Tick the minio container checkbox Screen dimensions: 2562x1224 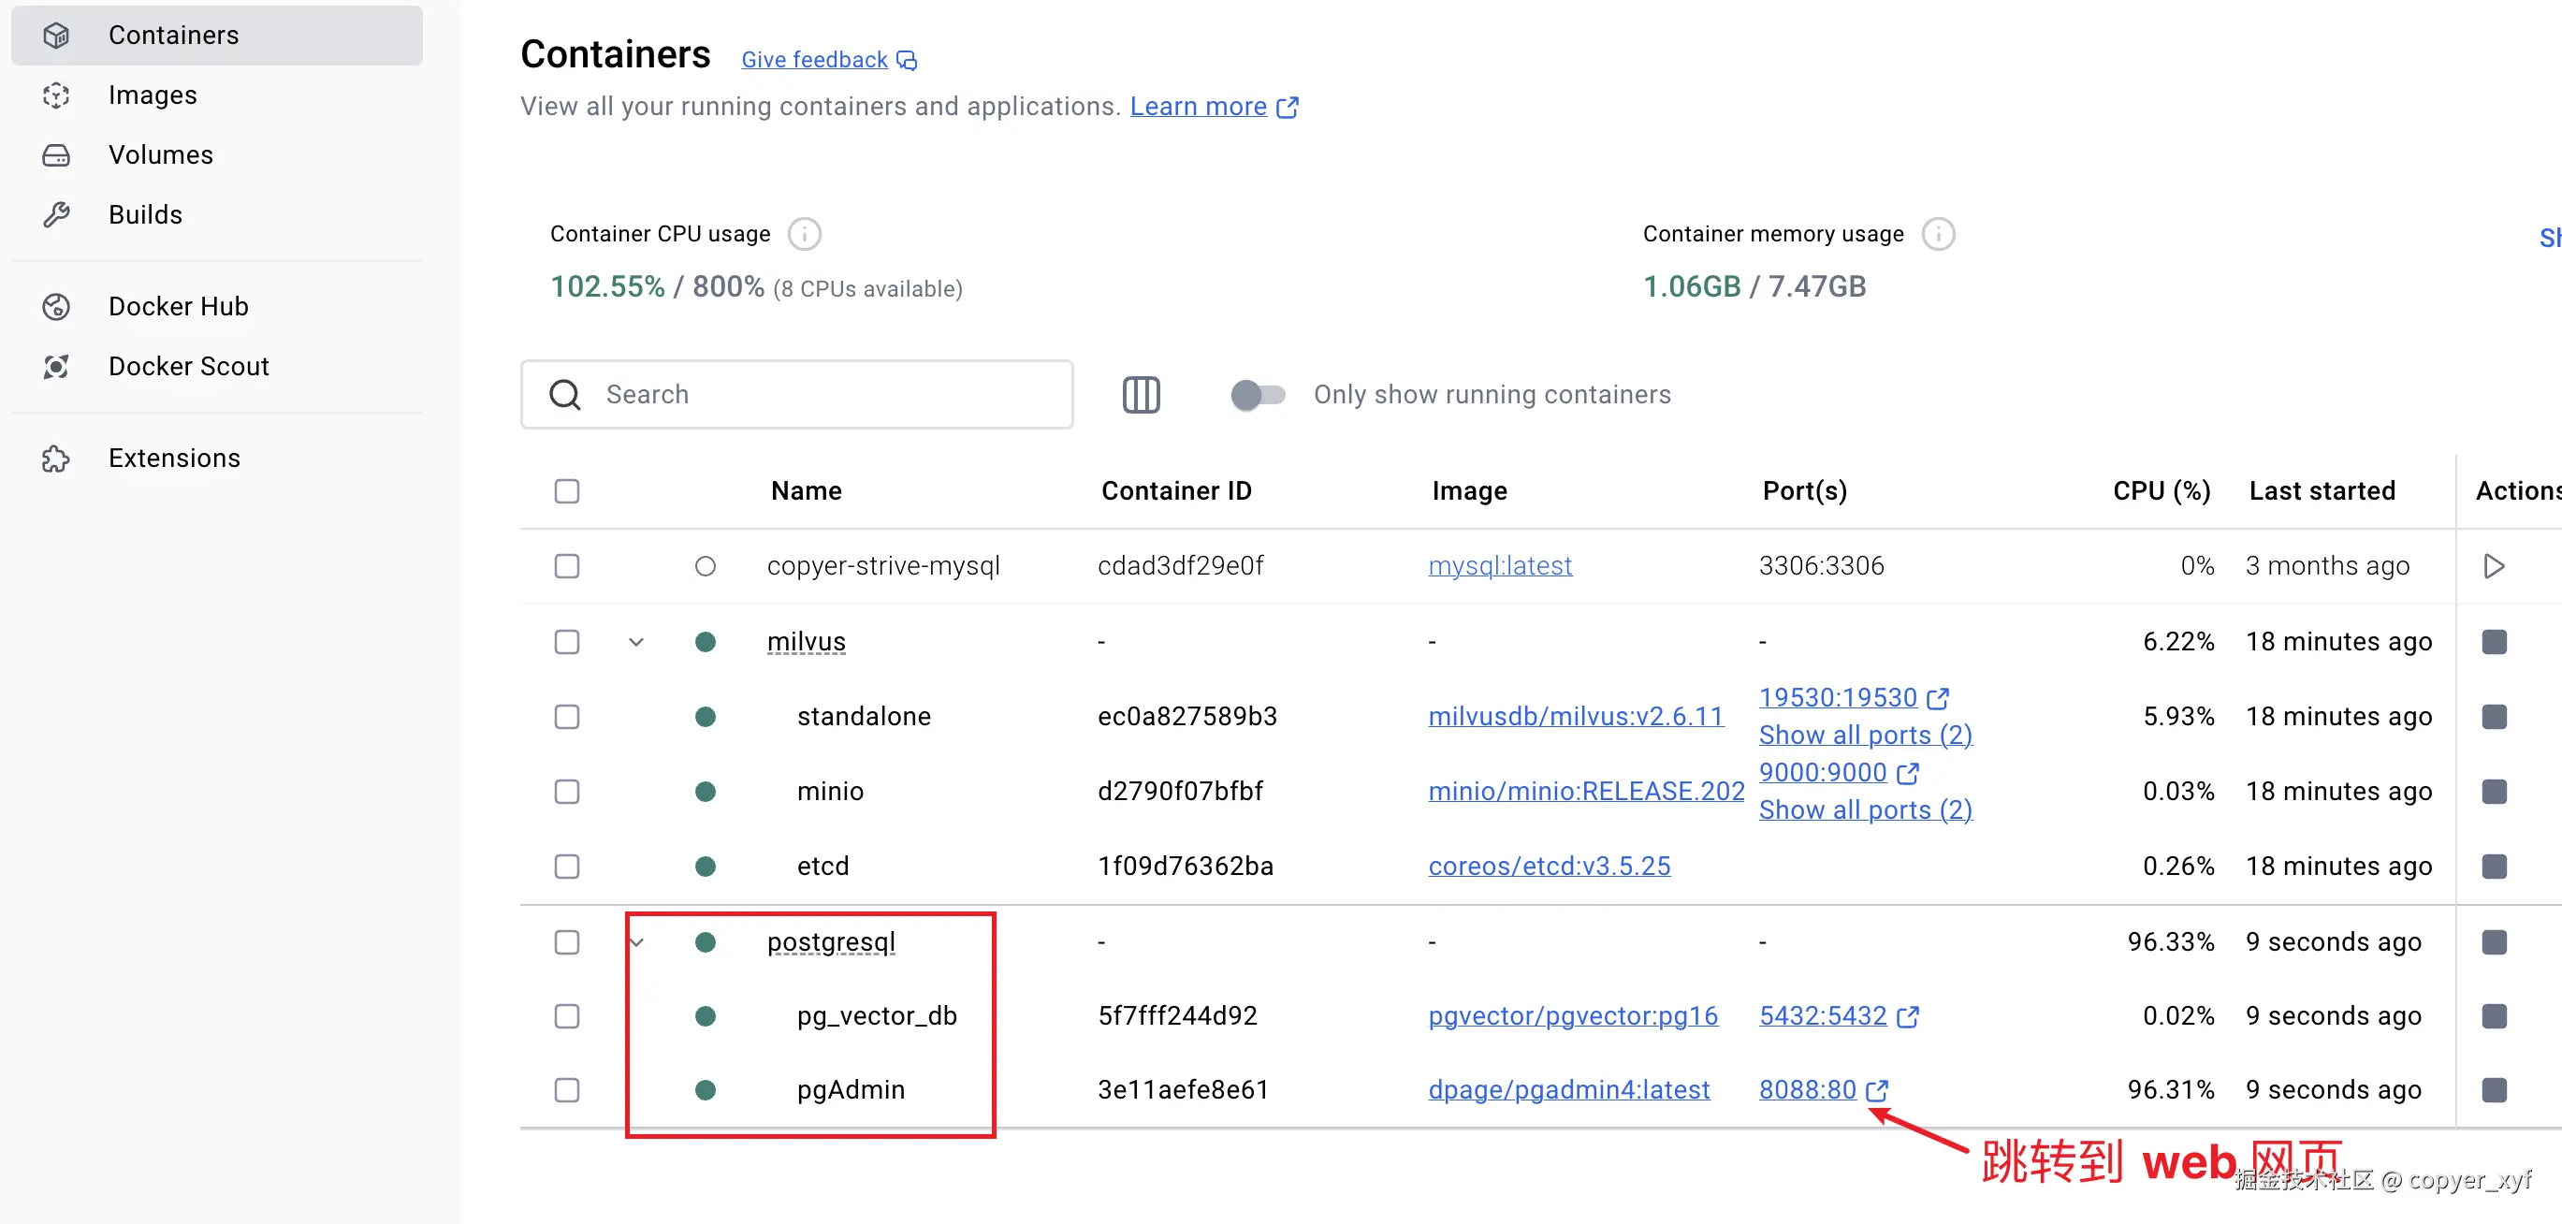[x=567, y=792]
